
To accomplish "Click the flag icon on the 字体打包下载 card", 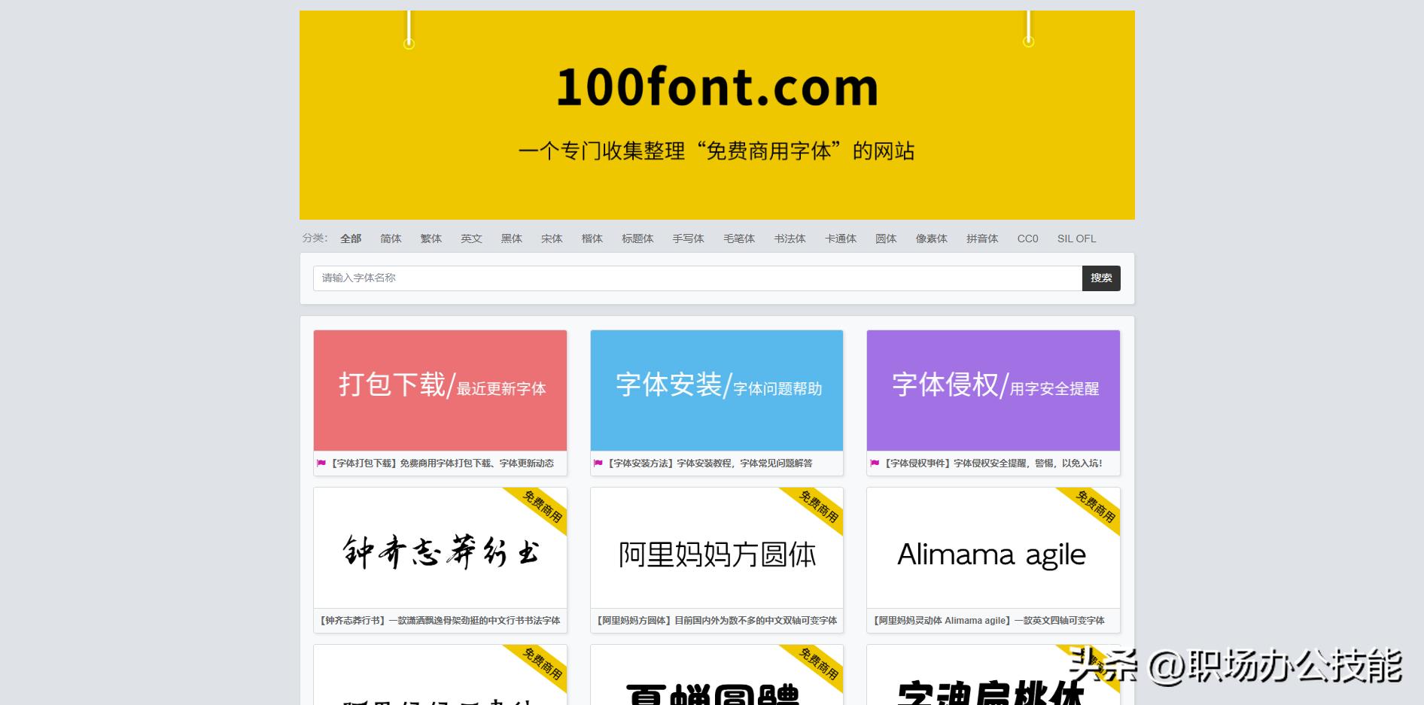I will [x=322, y=463].
